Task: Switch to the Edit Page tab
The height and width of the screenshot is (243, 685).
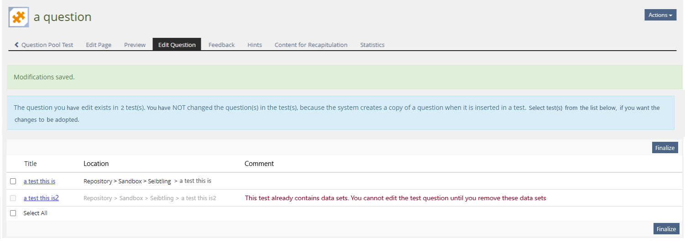Action: pyautogui.click(x=99, y=45)
